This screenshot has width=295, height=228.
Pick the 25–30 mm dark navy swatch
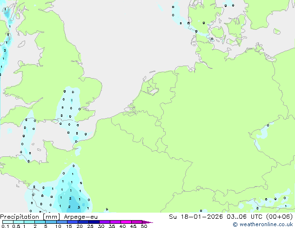94,222
